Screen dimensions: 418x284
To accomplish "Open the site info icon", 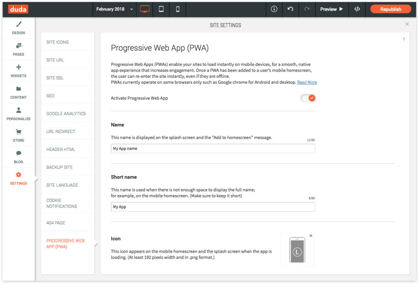I will coord(274,9).
